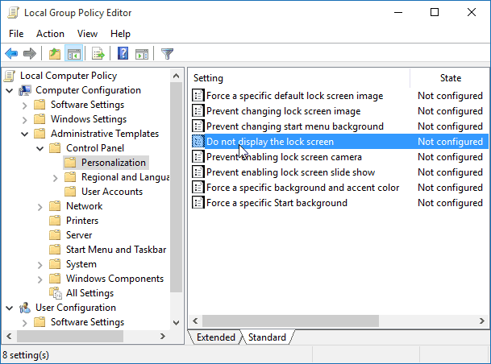The image size is (491, 364).
Task: Collapse the Control Panel node
Action: [40, 148]
